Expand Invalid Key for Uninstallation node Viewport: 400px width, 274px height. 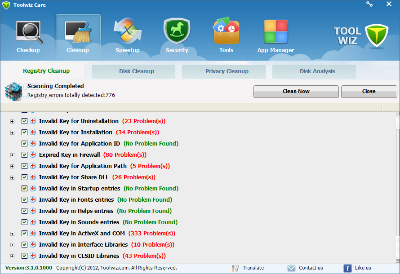(12, 122)
